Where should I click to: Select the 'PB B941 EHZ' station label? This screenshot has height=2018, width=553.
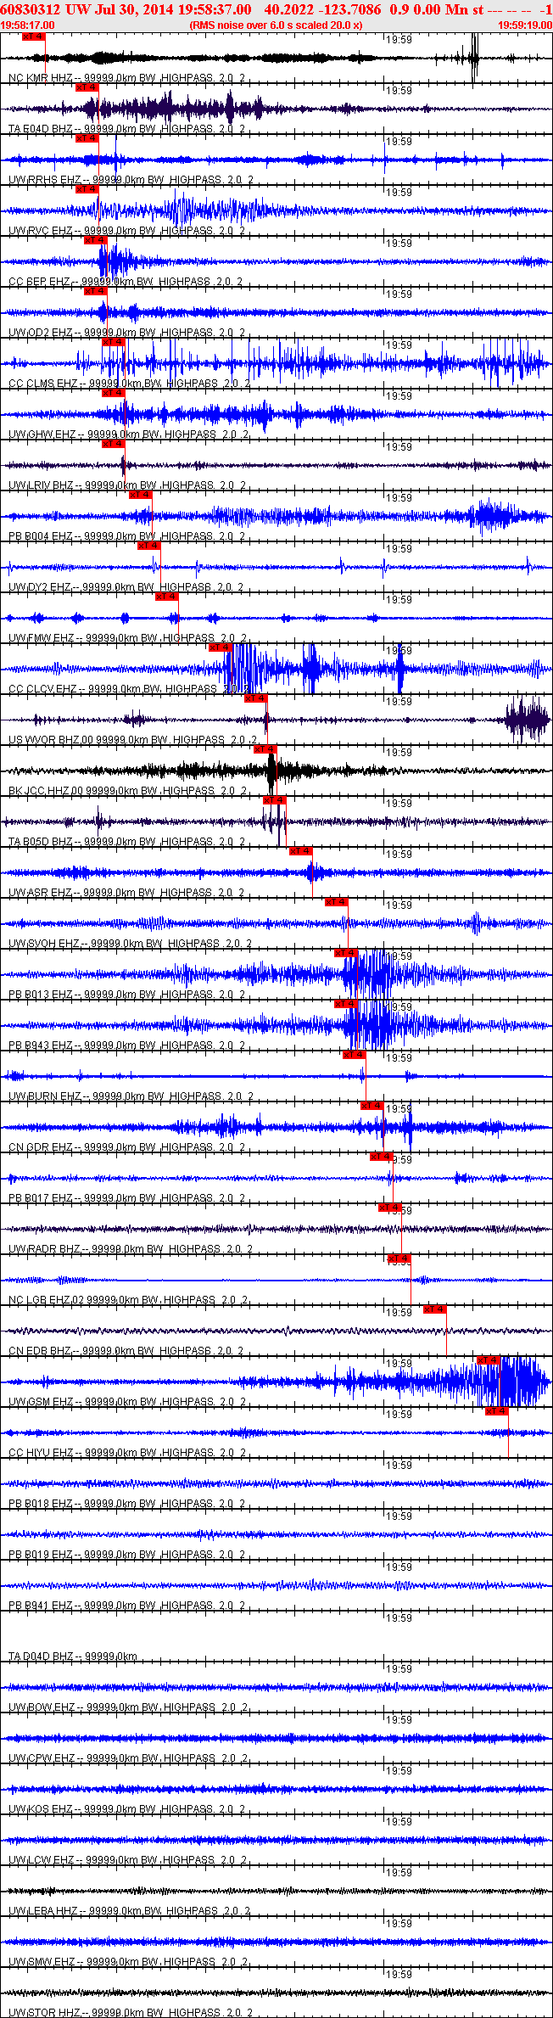point(41,1606)
